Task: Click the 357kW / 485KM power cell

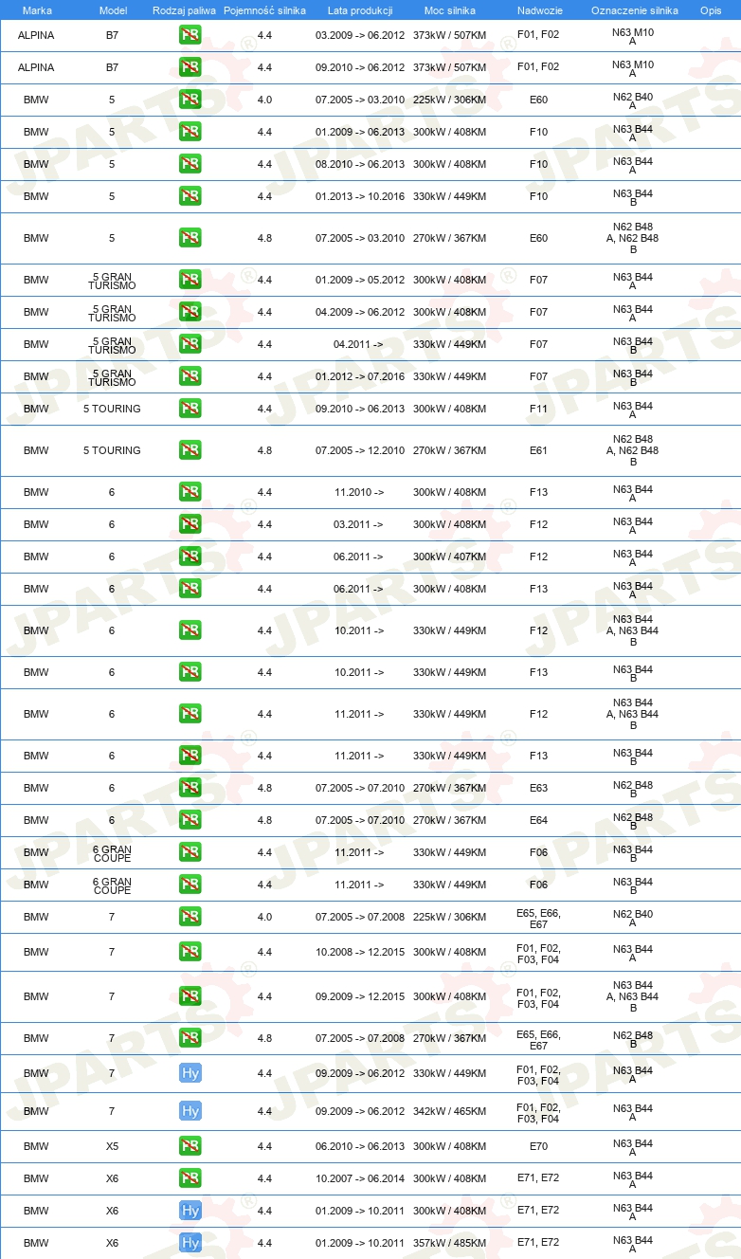Action: click(x=449, y=1244)
